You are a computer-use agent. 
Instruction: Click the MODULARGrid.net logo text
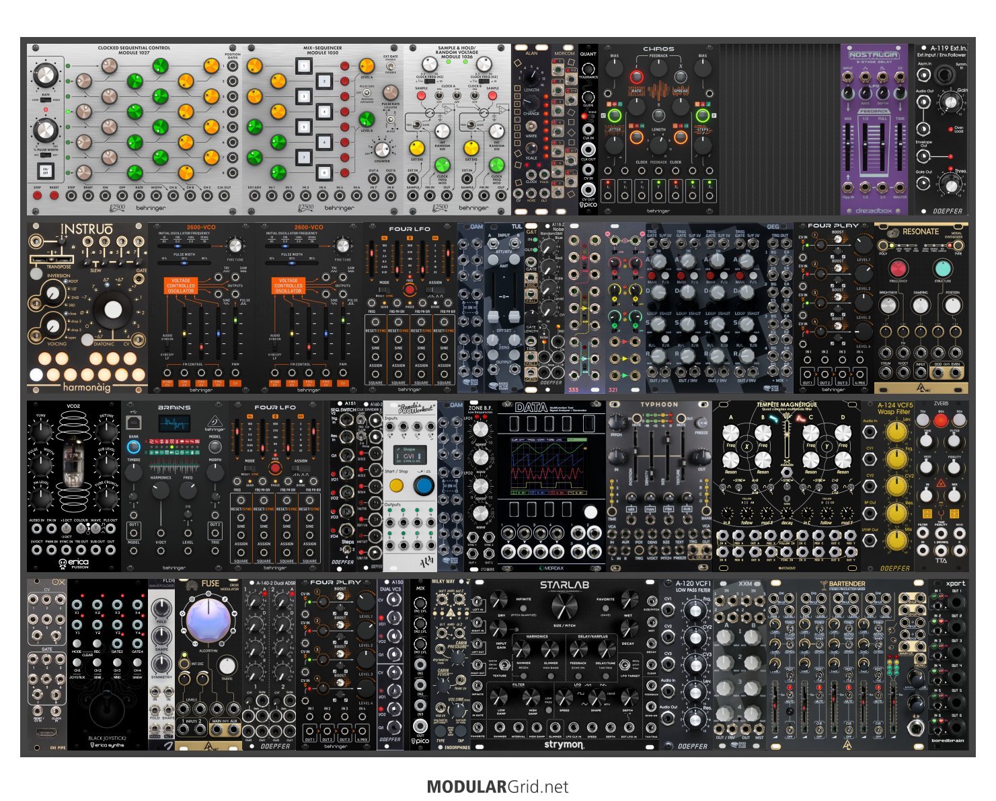498,786
